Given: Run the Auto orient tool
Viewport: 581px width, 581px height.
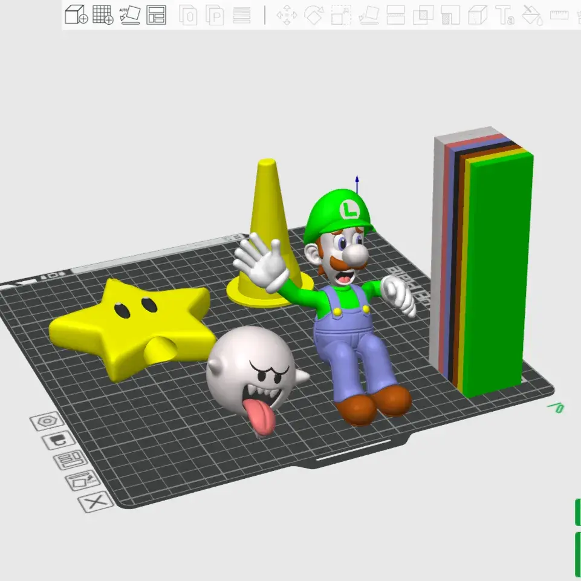Looking at the screenshot, I should pyautogui.click(x=130, y=15).
